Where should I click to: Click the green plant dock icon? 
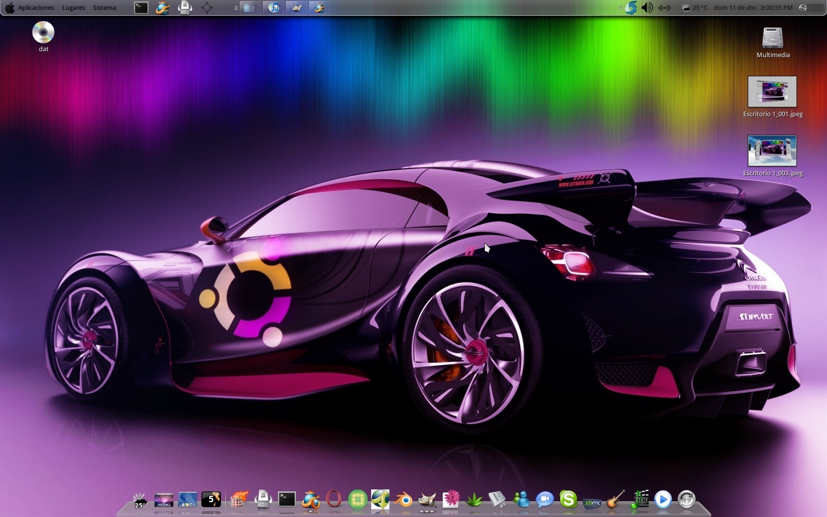pyautogui.click(x=475, y=500)
